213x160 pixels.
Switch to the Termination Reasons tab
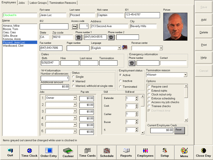63,3
